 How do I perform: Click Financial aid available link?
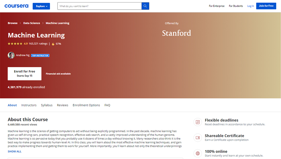58,74
